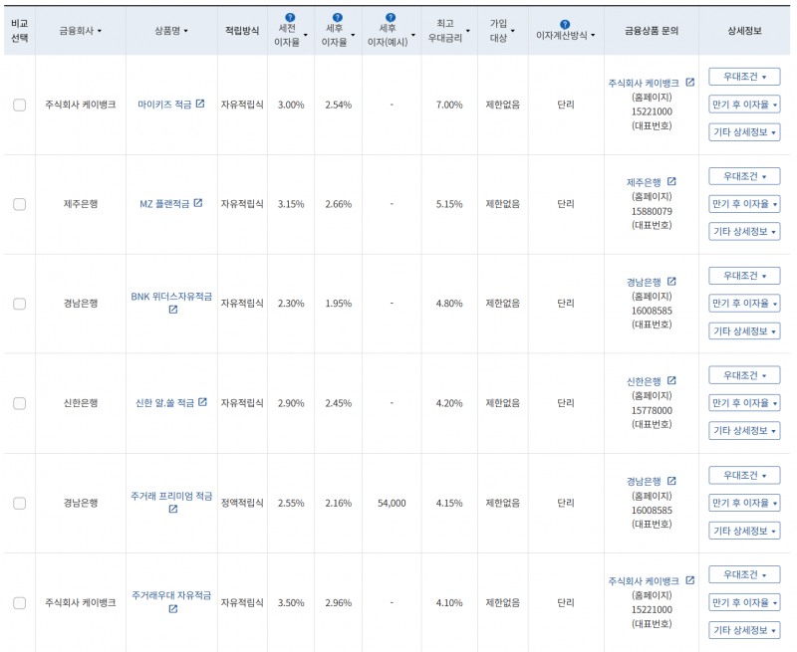Expand 기타 상세정보 for 신한 알.쏠 적금
This screenshot has height=652, width=797.
click(744, 431)
